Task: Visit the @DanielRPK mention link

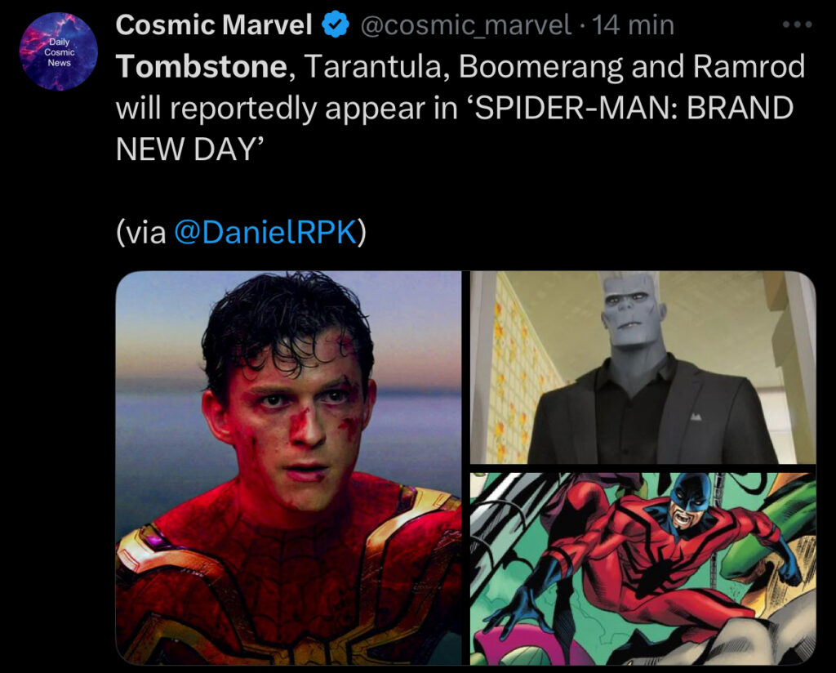Action: tap(265, 232)
